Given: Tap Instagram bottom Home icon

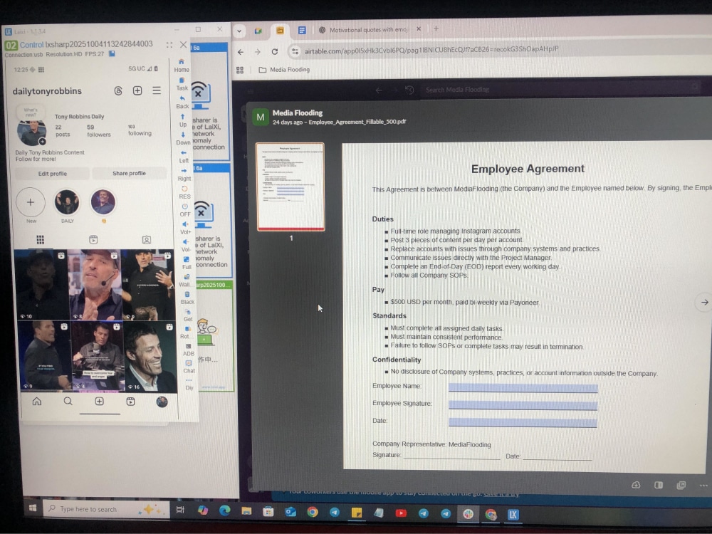Looking at the screenshot, I should click(x=37, y=402).
